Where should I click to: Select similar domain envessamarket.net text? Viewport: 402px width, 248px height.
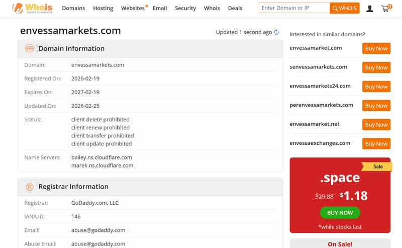(x=315, y=124)
